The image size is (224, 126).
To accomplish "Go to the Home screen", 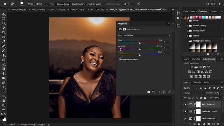I will coord(5,4).
